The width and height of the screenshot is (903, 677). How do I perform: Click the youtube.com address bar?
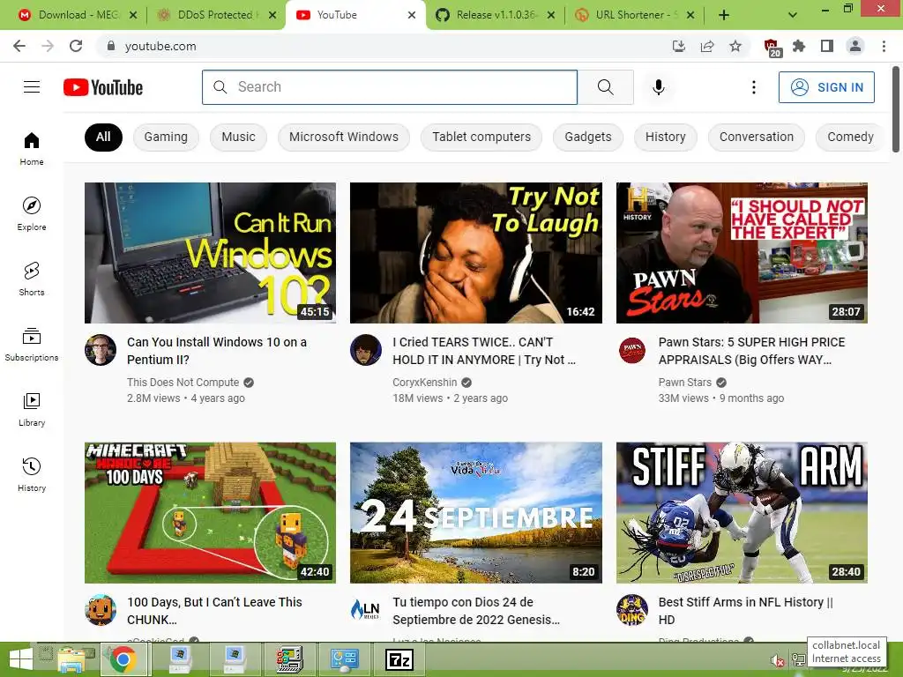click(x=380, y=46)
